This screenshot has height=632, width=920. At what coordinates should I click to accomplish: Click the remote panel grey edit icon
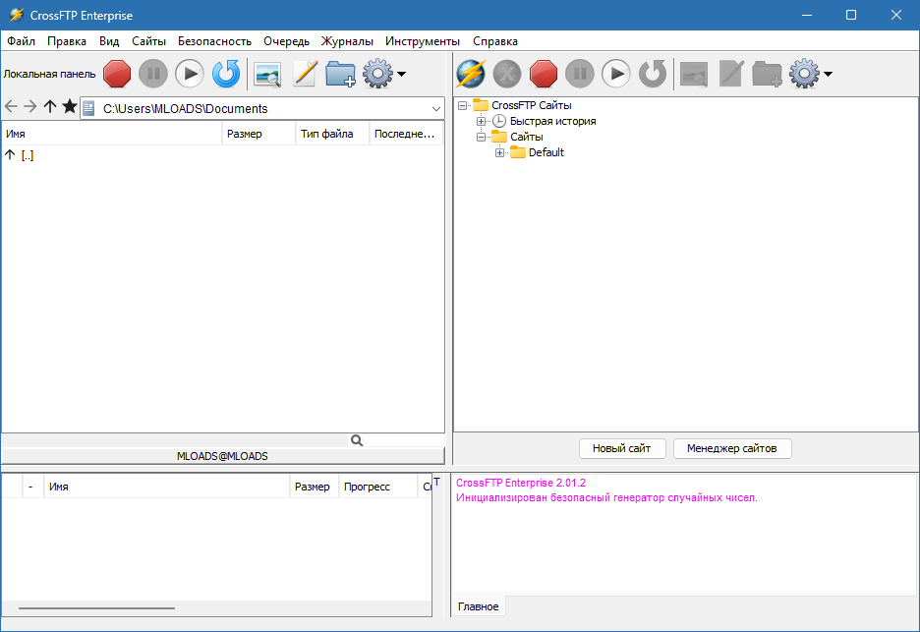[x=731, y=74]
